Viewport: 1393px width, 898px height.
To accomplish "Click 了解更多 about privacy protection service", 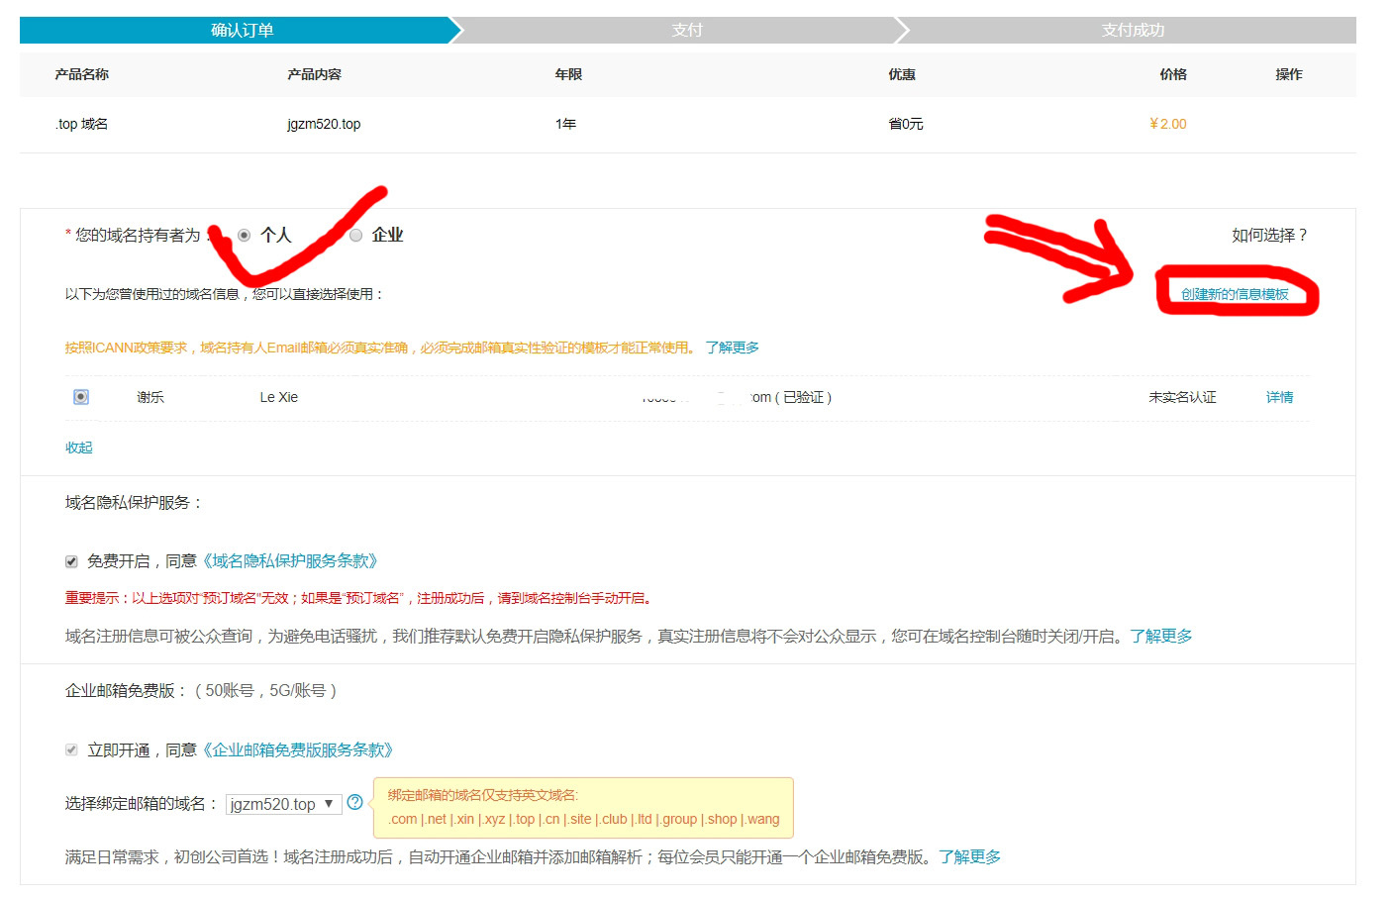I will tap(1162, 636).
